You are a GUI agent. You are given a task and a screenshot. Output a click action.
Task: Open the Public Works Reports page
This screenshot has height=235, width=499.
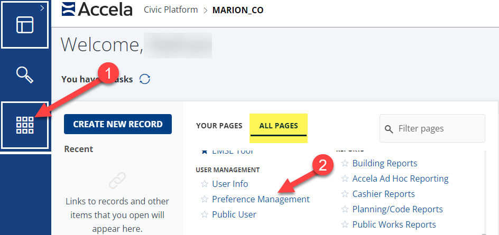[x=394, y=224]
